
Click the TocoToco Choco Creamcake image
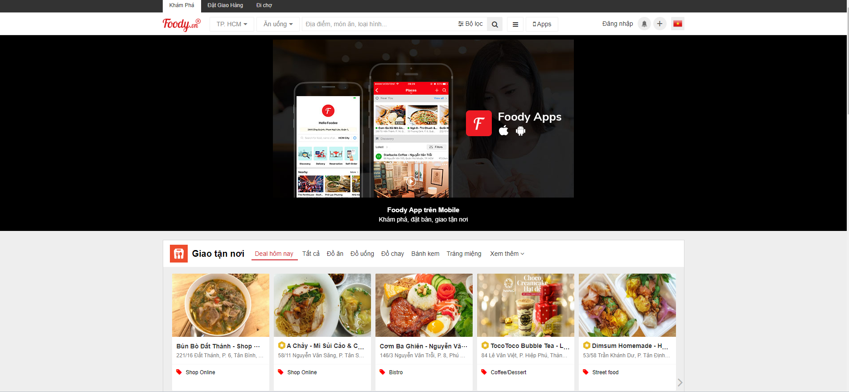[526, 305]
